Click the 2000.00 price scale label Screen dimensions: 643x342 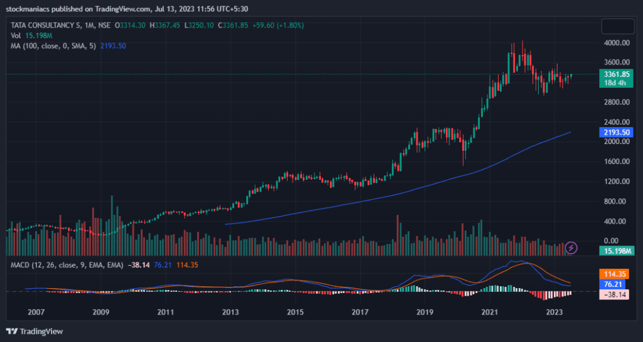tap(617, 142)
